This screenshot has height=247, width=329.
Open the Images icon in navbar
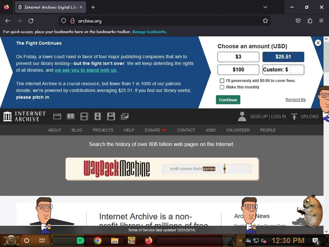tap(125, 116)
